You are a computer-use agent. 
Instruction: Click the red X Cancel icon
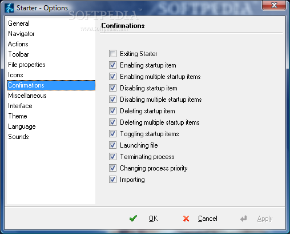pyautogui.click(x=186, y=219)
